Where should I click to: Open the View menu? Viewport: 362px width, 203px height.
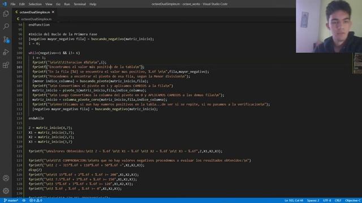click(49, 4)
